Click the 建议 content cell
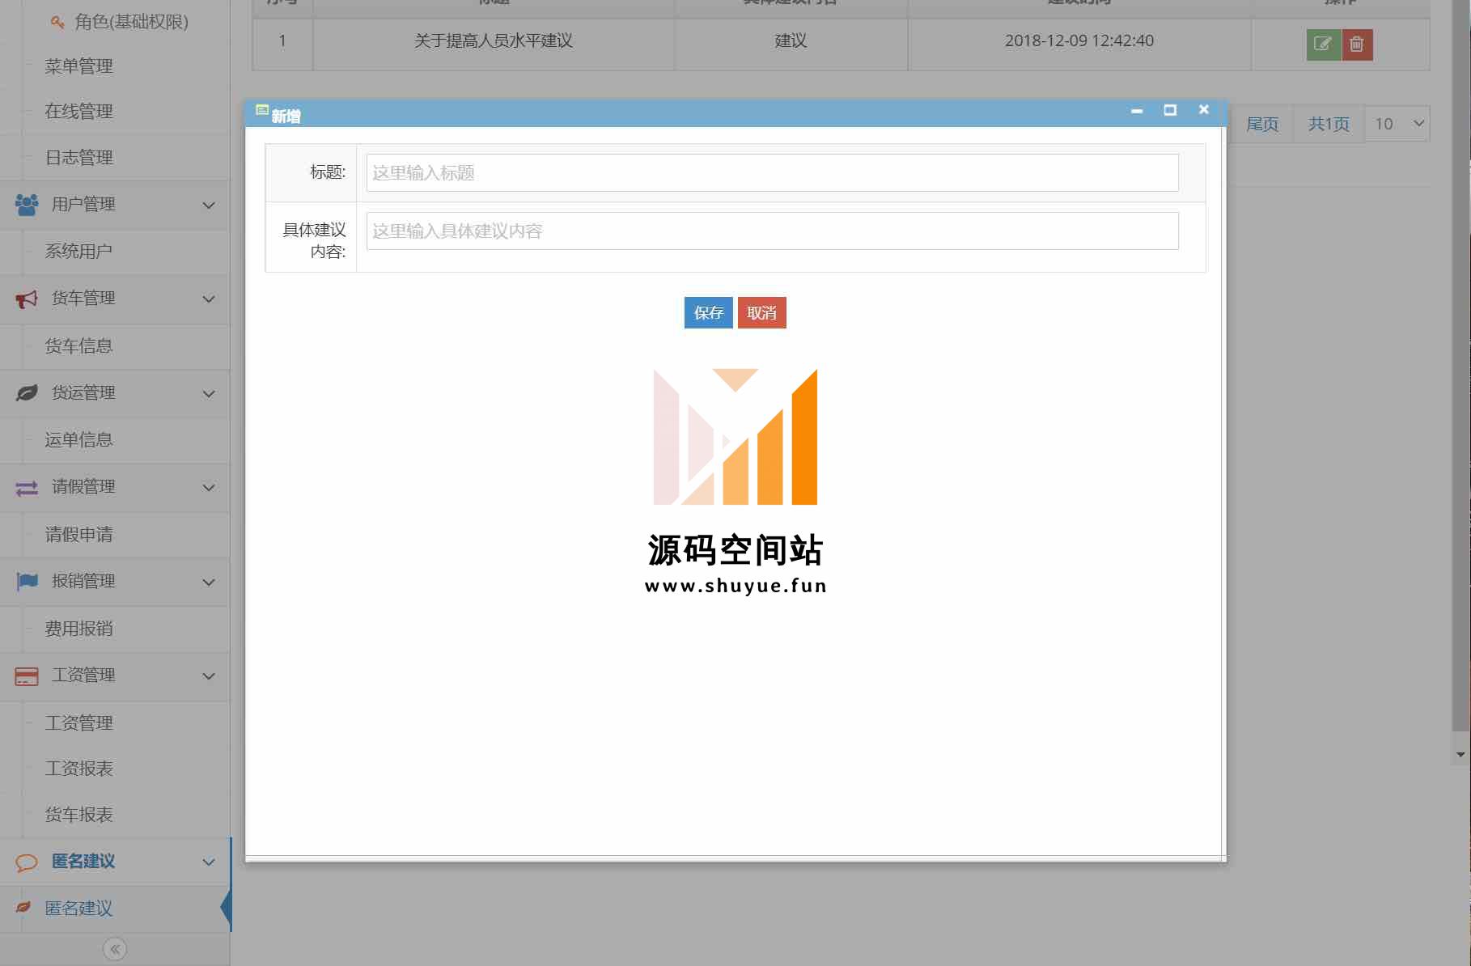1471x966 pixels. pos(791,41)
